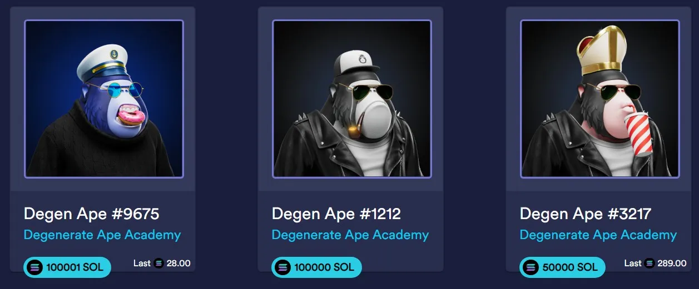
Task: Open the Degen Ape #1212 thumbnail image
Action: [x=352, y=99]
